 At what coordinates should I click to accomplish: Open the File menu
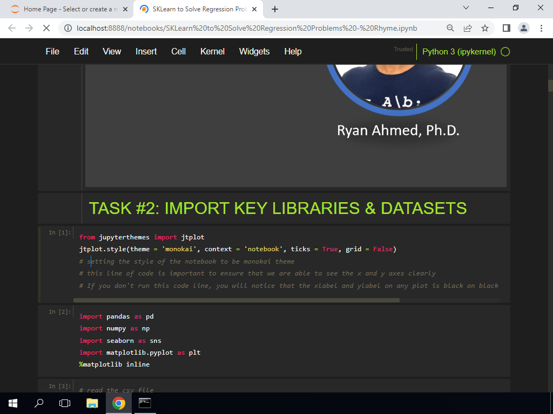(x=52, y=51)
